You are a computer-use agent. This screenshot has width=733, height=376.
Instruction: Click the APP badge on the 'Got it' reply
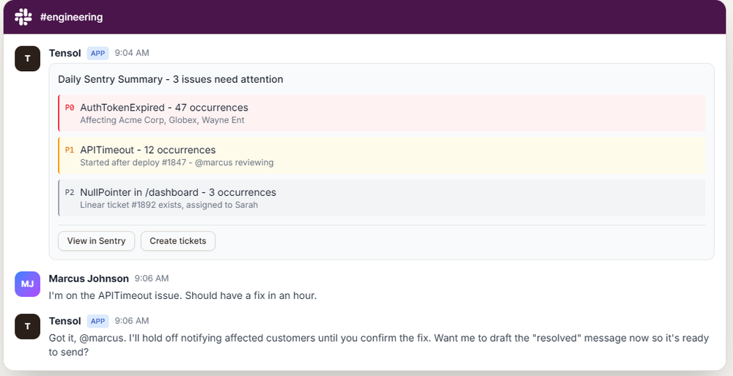[x=97, y=321]
